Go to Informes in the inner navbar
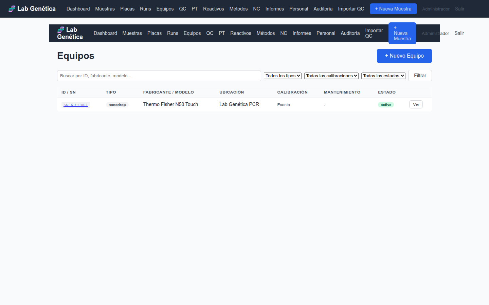 302,33
